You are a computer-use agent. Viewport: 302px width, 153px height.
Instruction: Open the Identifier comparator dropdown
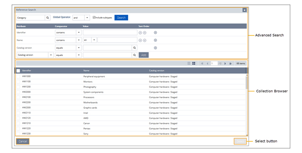click(x=79, y=33)
